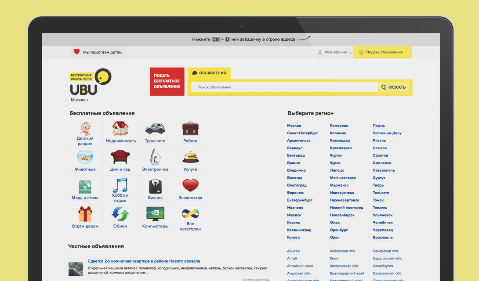Screen dimensions: 479x281
Task: Select the Тольятти region
Action: pyautogui.click(x=381, y=192)
